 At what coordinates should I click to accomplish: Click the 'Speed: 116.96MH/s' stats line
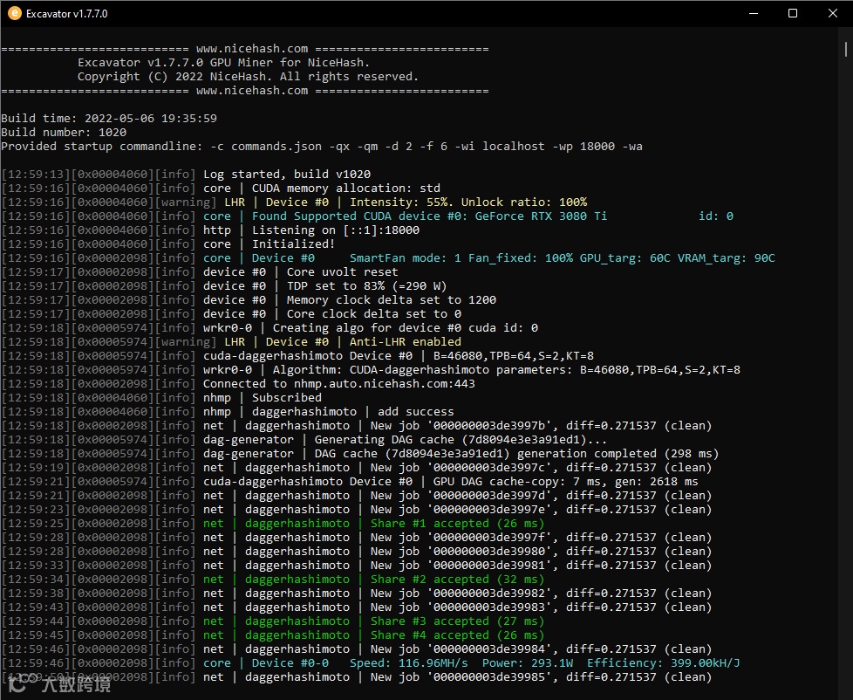pos(371,663)
